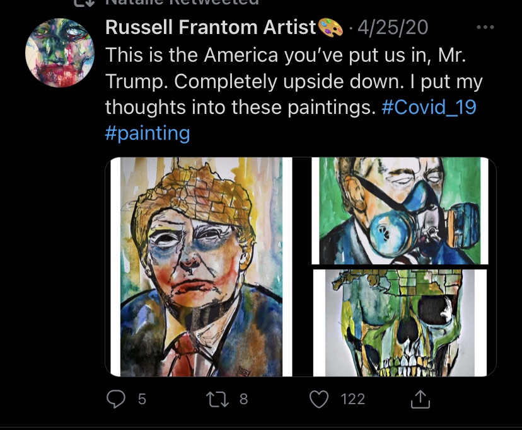Click the reply count of 5
Screen dimensions: 522x430
pyautogui.click(x=142, y=399)
